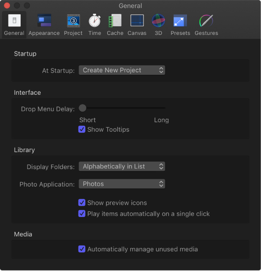This screenshot has height=271, width=261.
Task: Click the Long label under the slider
Action: point(161,120)
